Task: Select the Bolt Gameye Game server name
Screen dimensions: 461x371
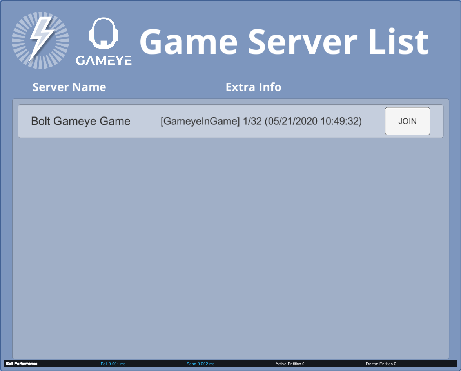Action: pos(81,121)
